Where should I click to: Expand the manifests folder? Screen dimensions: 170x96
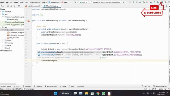1,12
